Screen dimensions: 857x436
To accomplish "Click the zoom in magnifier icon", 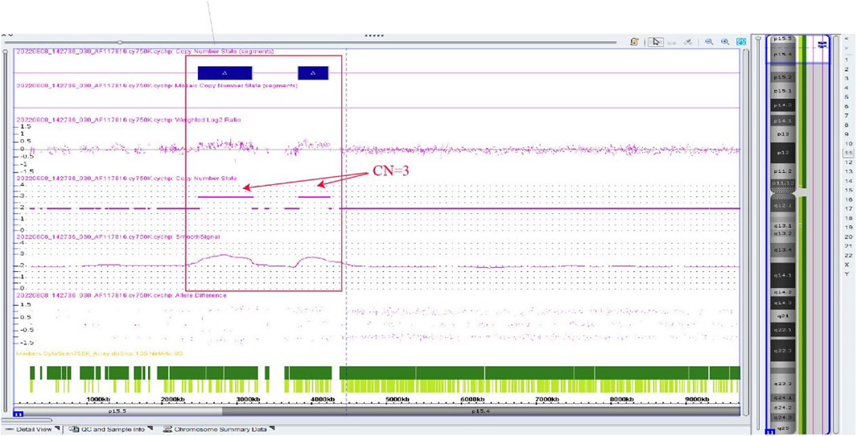I will point(725,42).
